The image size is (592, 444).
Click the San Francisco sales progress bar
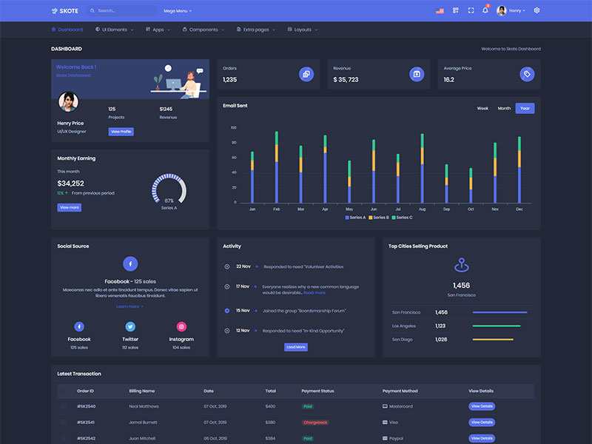pyautogui.click(x=499, y=312)
